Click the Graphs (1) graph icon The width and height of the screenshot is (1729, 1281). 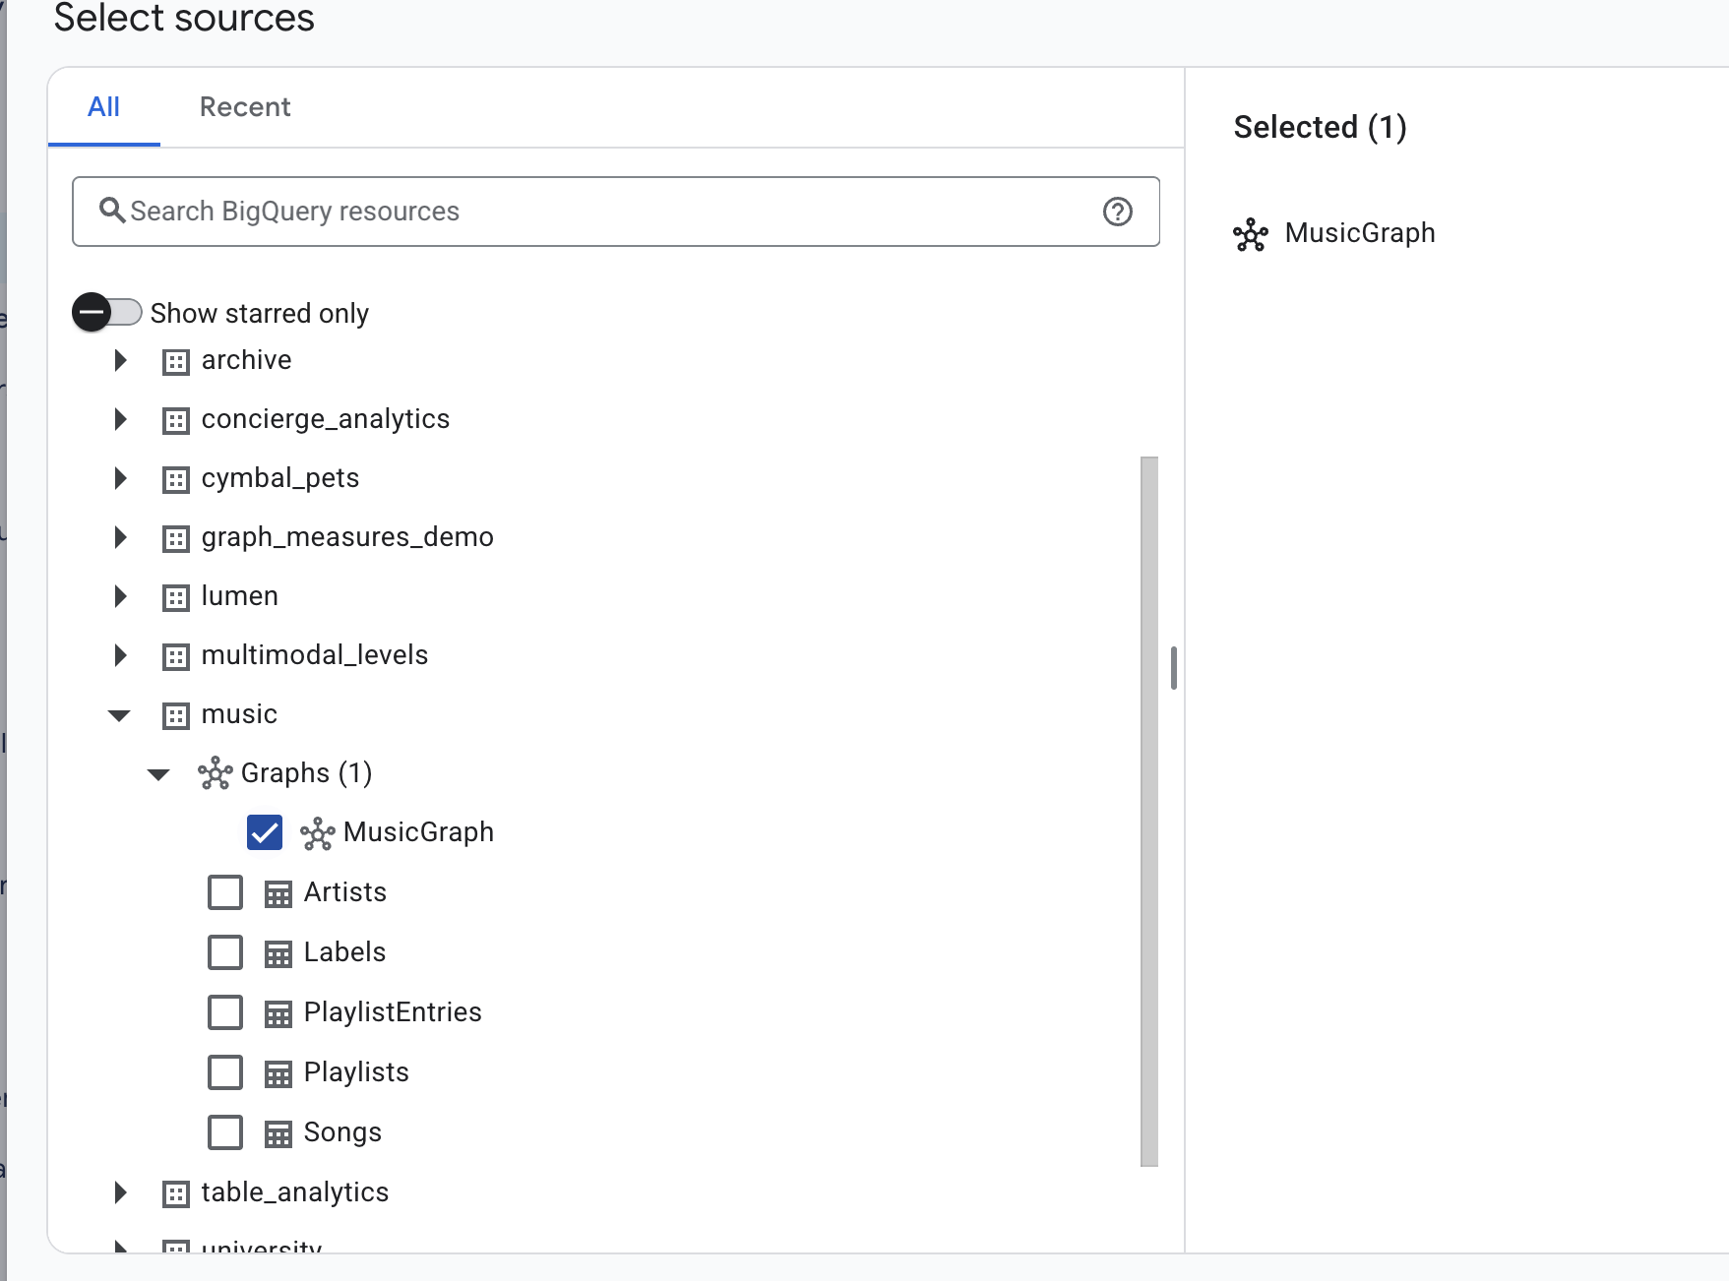tap(216, 773)
